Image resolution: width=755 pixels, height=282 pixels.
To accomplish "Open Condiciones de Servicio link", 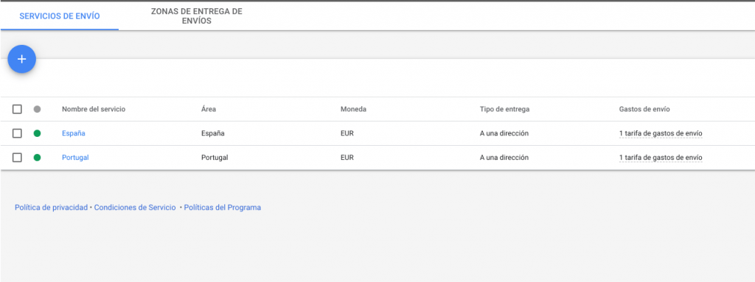I will pyautogui.click(x=135, y=208).
